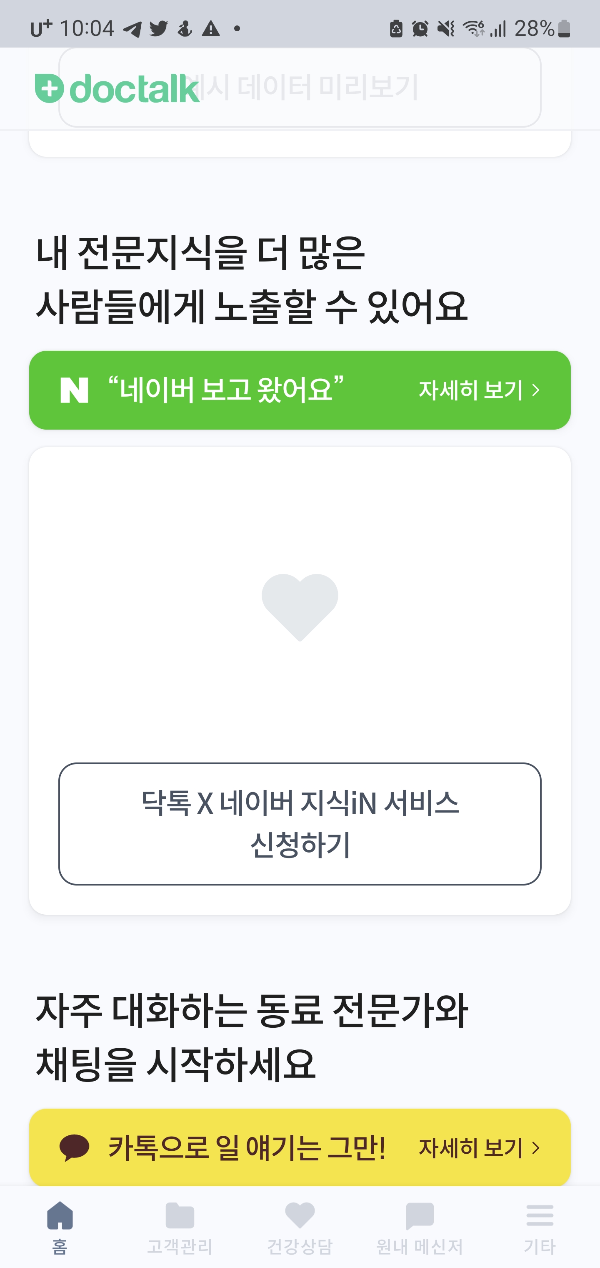Tap the Naver N logo
Screen dimensions: 600x1268
(x=74, y=390)
